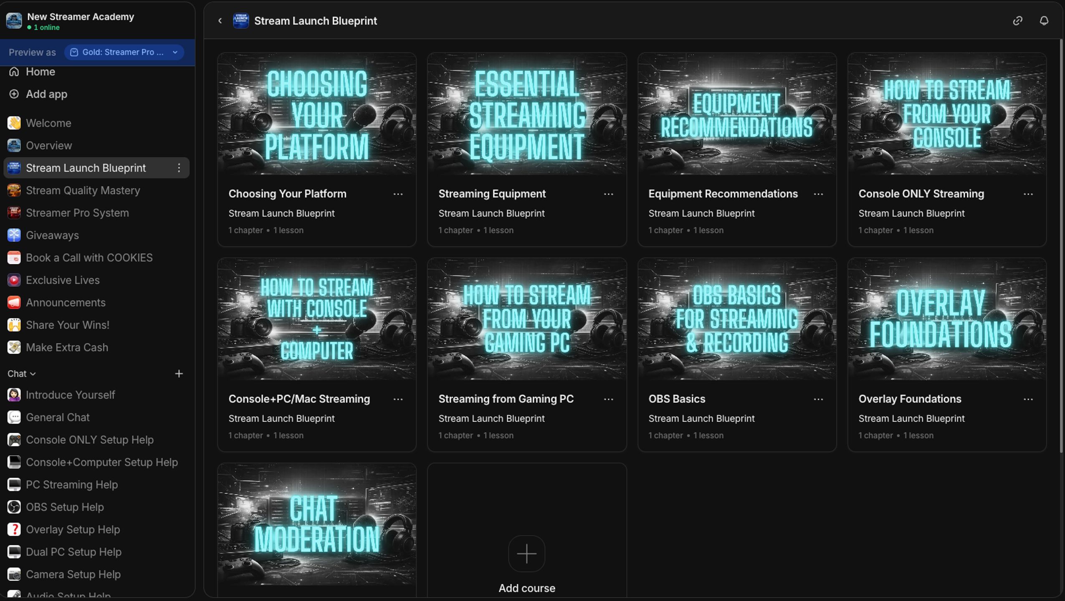Open Overlay Setup Help chat

pyautogui.click(x=96, y=530)
